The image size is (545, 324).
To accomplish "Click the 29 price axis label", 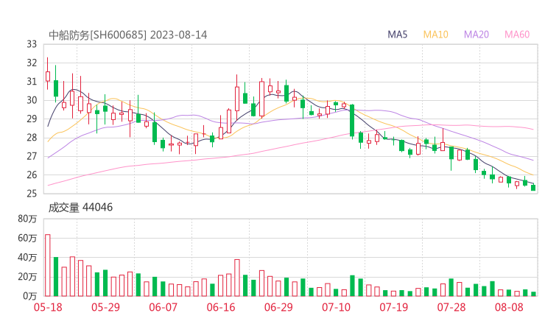I will pyautogui.click(x=32, y=119).
